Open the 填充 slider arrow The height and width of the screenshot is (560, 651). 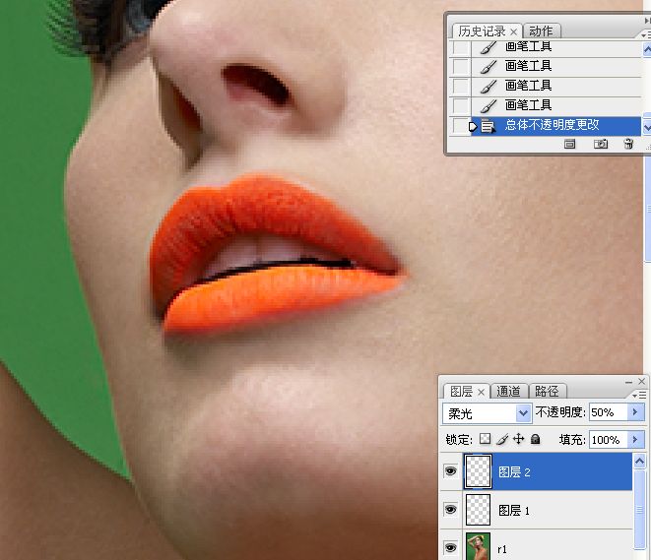click(635, 439)
